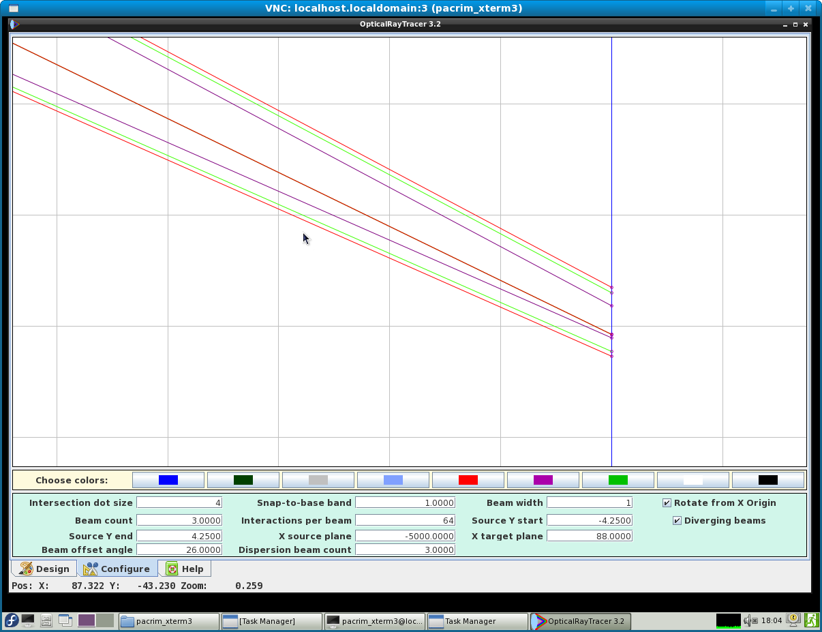Launch the terminal icon in the panel
Viewport: 822px width, 632px height.
coord(28,620)
